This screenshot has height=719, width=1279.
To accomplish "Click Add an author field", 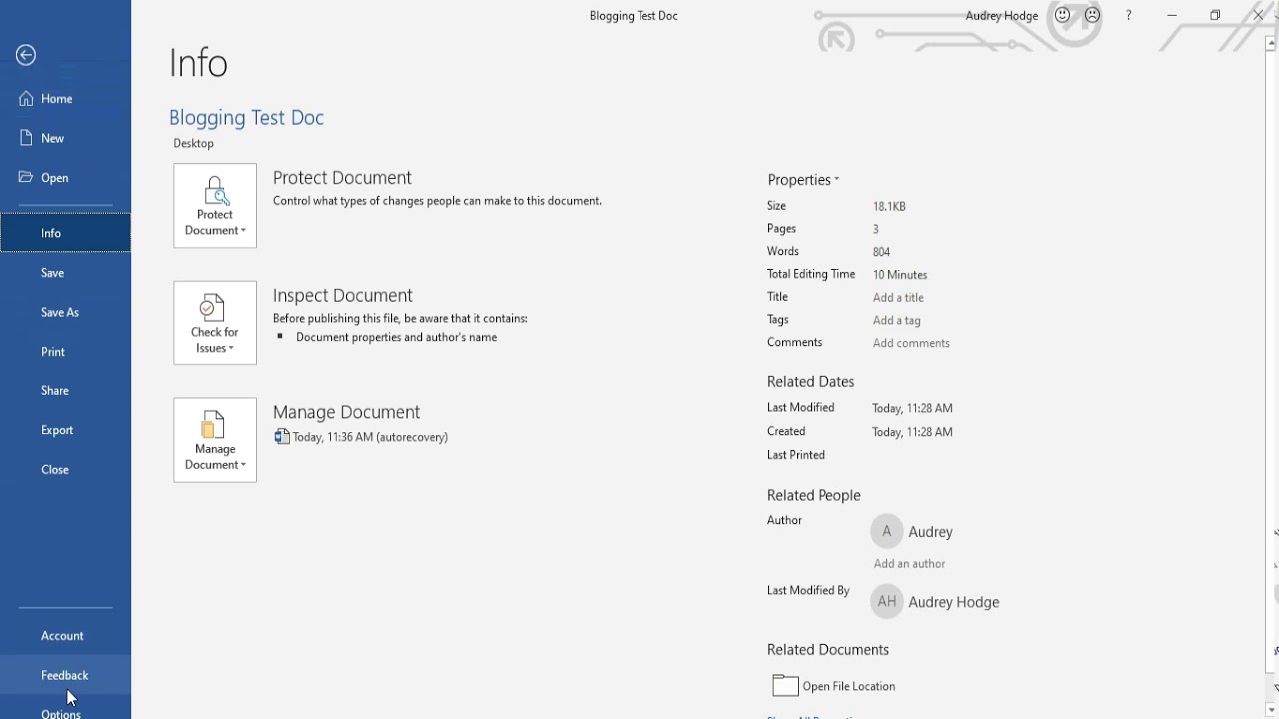I will (909, 564).
